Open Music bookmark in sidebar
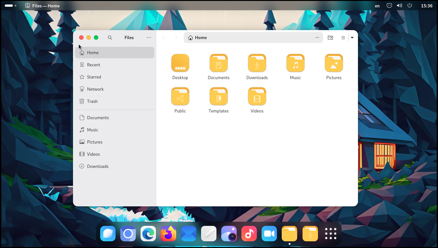The height and width of the screenshot is (248, 438). click(x=115, y=130)
